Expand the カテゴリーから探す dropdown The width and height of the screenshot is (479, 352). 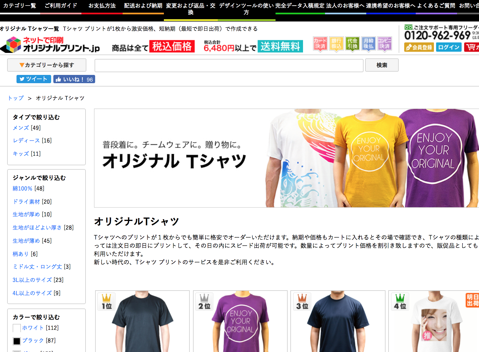pyautogui.click(x=47, y=65)
